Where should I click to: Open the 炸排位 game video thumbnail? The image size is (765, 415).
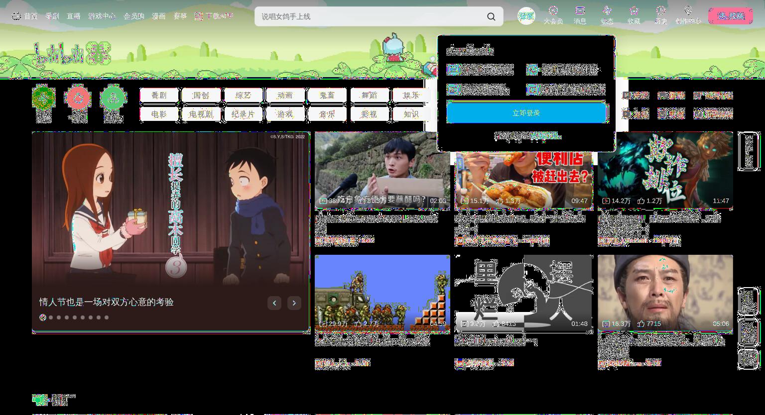point(665,171)
